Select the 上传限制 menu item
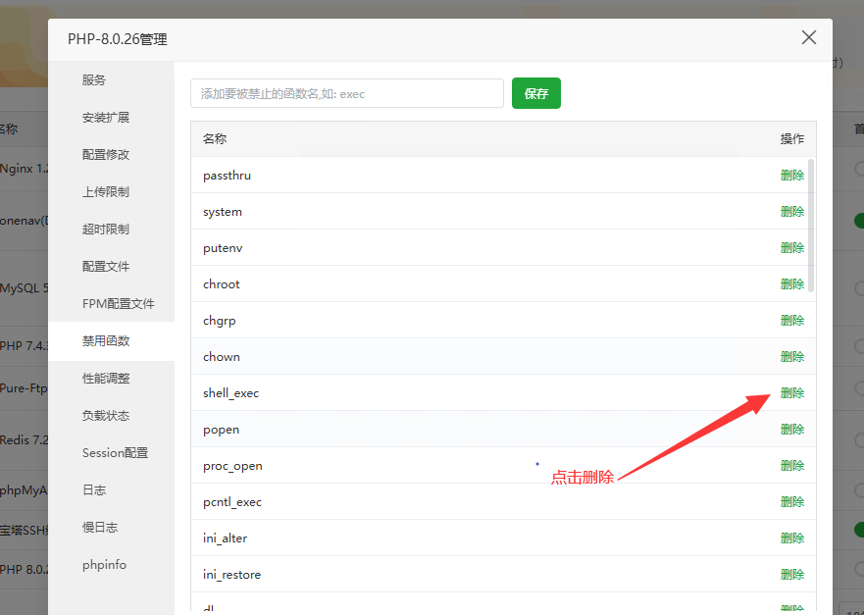 pyautogui.click(x=106, y=192)
